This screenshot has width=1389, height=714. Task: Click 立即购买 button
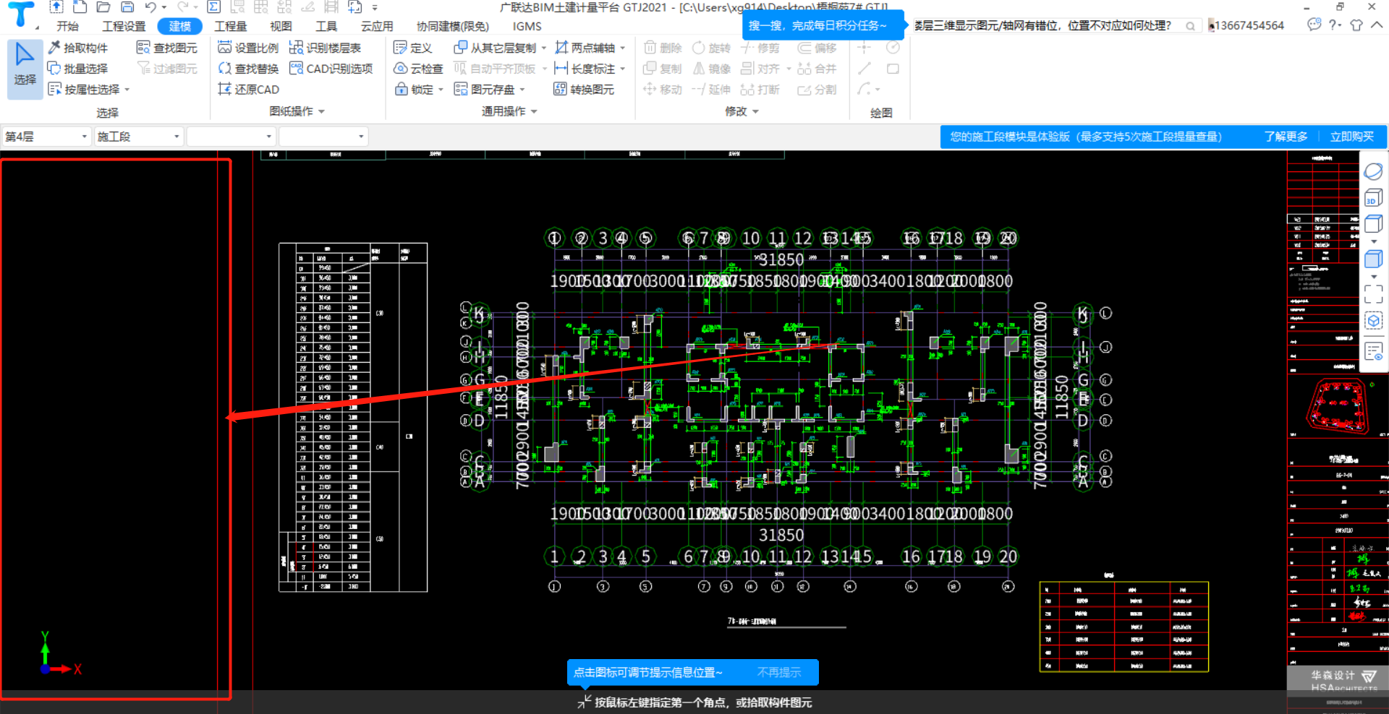click(x=1351, y=137)
